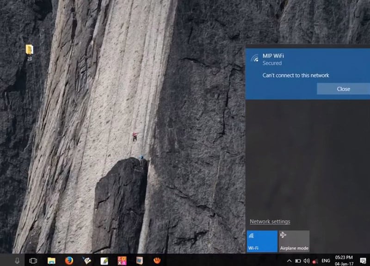Click the MIP WiFi signal icon
Image resolution: width=370 pixels, height=266 pixels.
pyautogui.click(x=255, y=58)
